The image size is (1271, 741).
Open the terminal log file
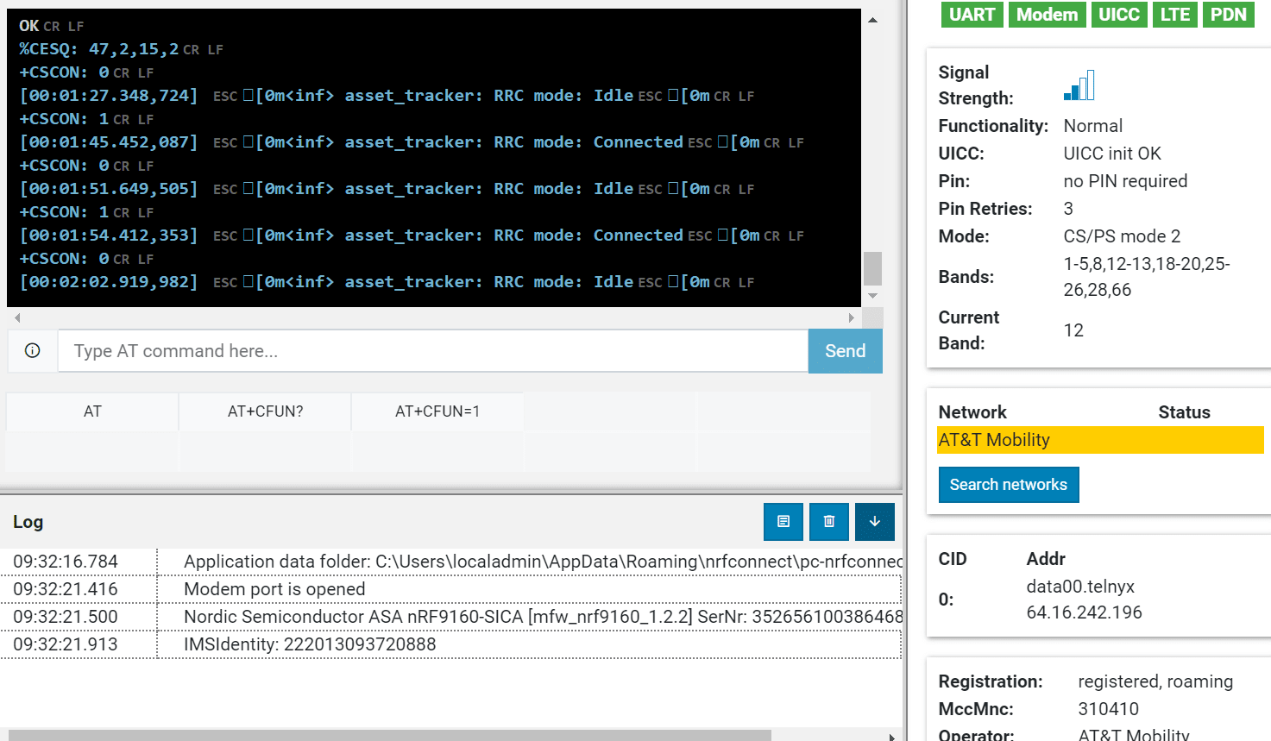[783, 522]
